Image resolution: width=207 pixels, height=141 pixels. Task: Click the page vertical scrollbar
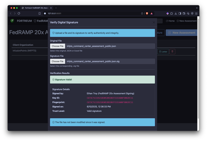[198, 69]
